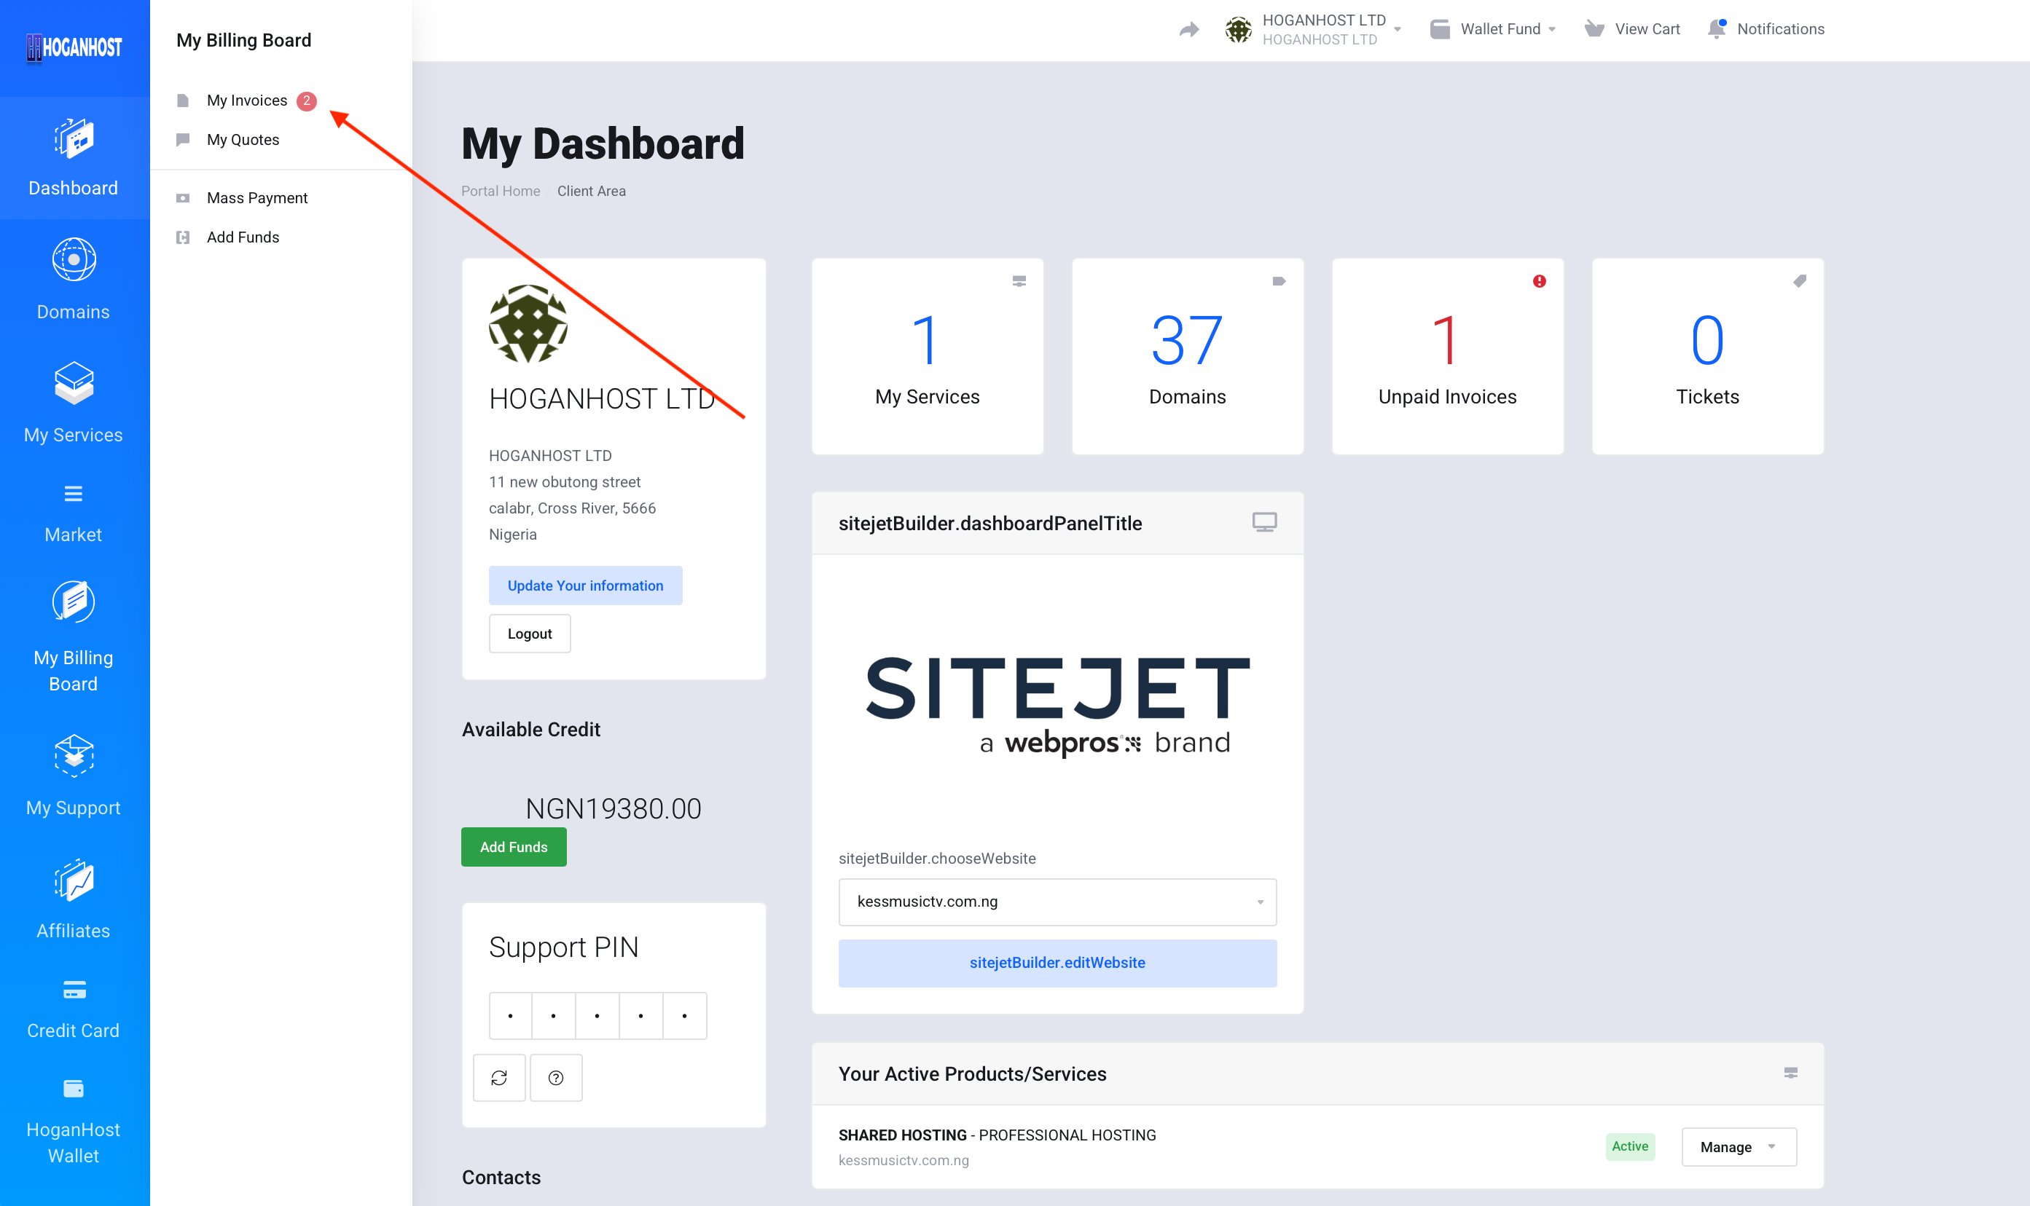Click the HoganHost logo
The width and height of the screenshot is (2030, 1206).
(x=74, y=47)
